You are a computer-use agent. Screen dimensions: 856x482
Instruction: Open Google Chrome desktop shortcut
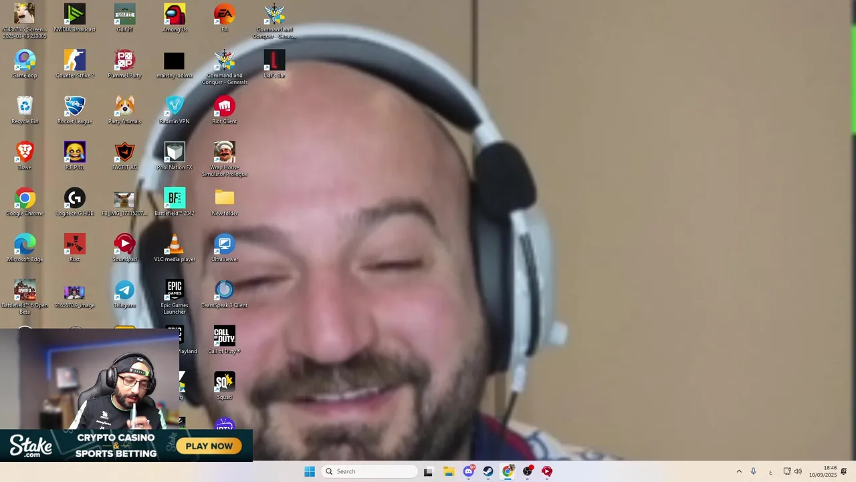pos(25,202)
